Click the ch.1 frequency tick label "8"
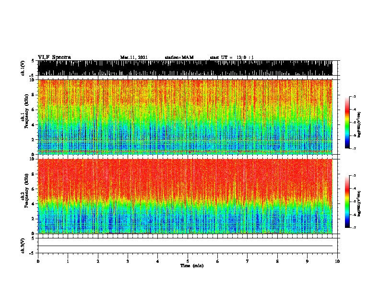The height and width of the screenshot is (293, 380). pyautogui.click(x=33, y=95)
